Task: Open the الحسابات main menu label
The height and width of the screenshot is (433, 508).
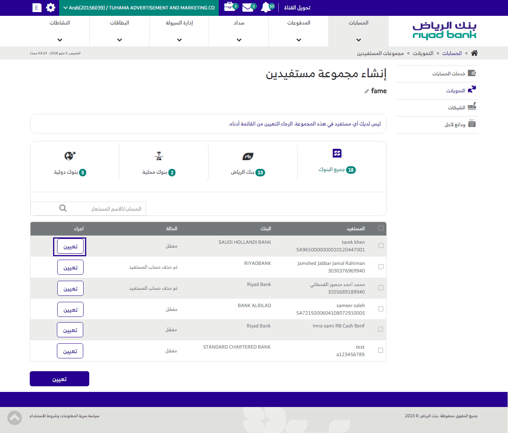Action: tap(358, 23)
